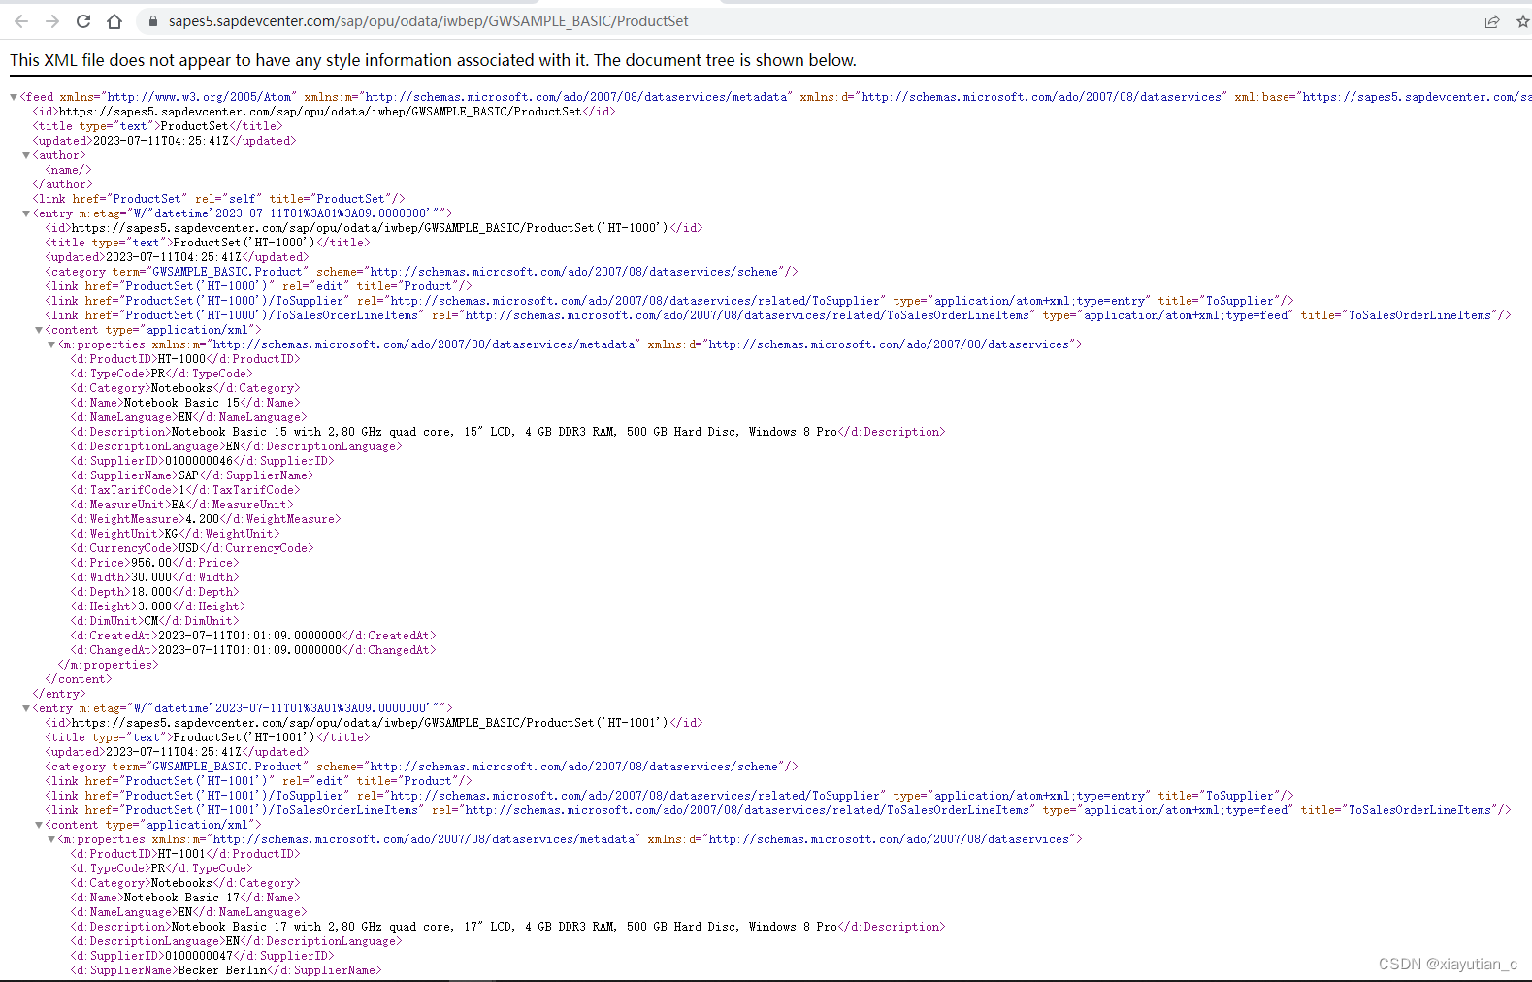Click the feed title ProductSet text
The height and width of the screenshot is (982, 1532).
(194, 126)
